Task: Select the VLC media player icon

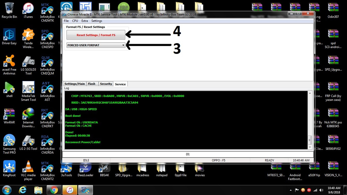Action: click(x=28, y=171)
